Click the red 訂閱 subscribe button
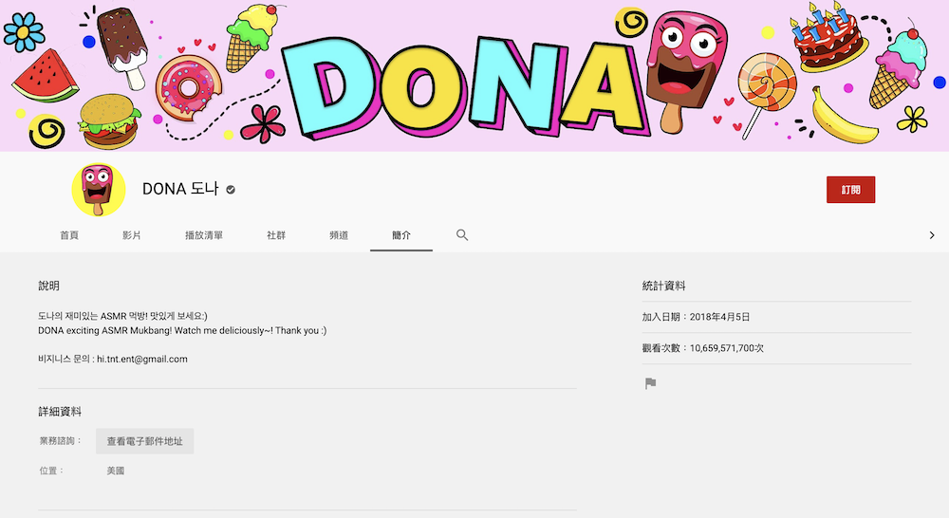Viewport: 949px width, 518px height. [851, 190]
